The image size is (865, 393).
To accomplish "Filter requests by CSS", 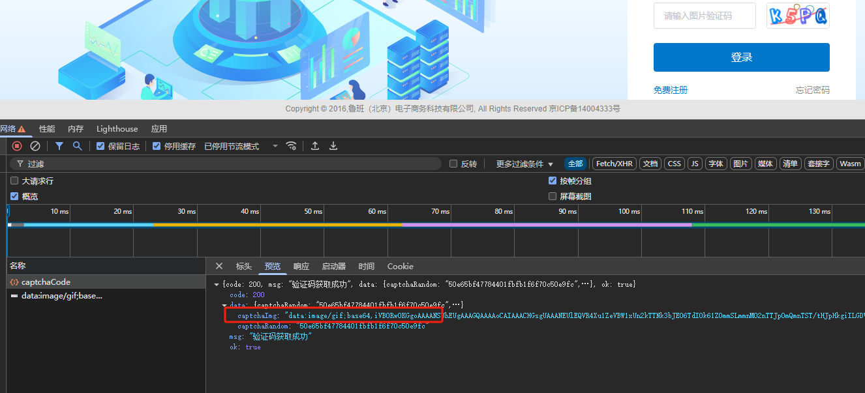I will 675,164.
